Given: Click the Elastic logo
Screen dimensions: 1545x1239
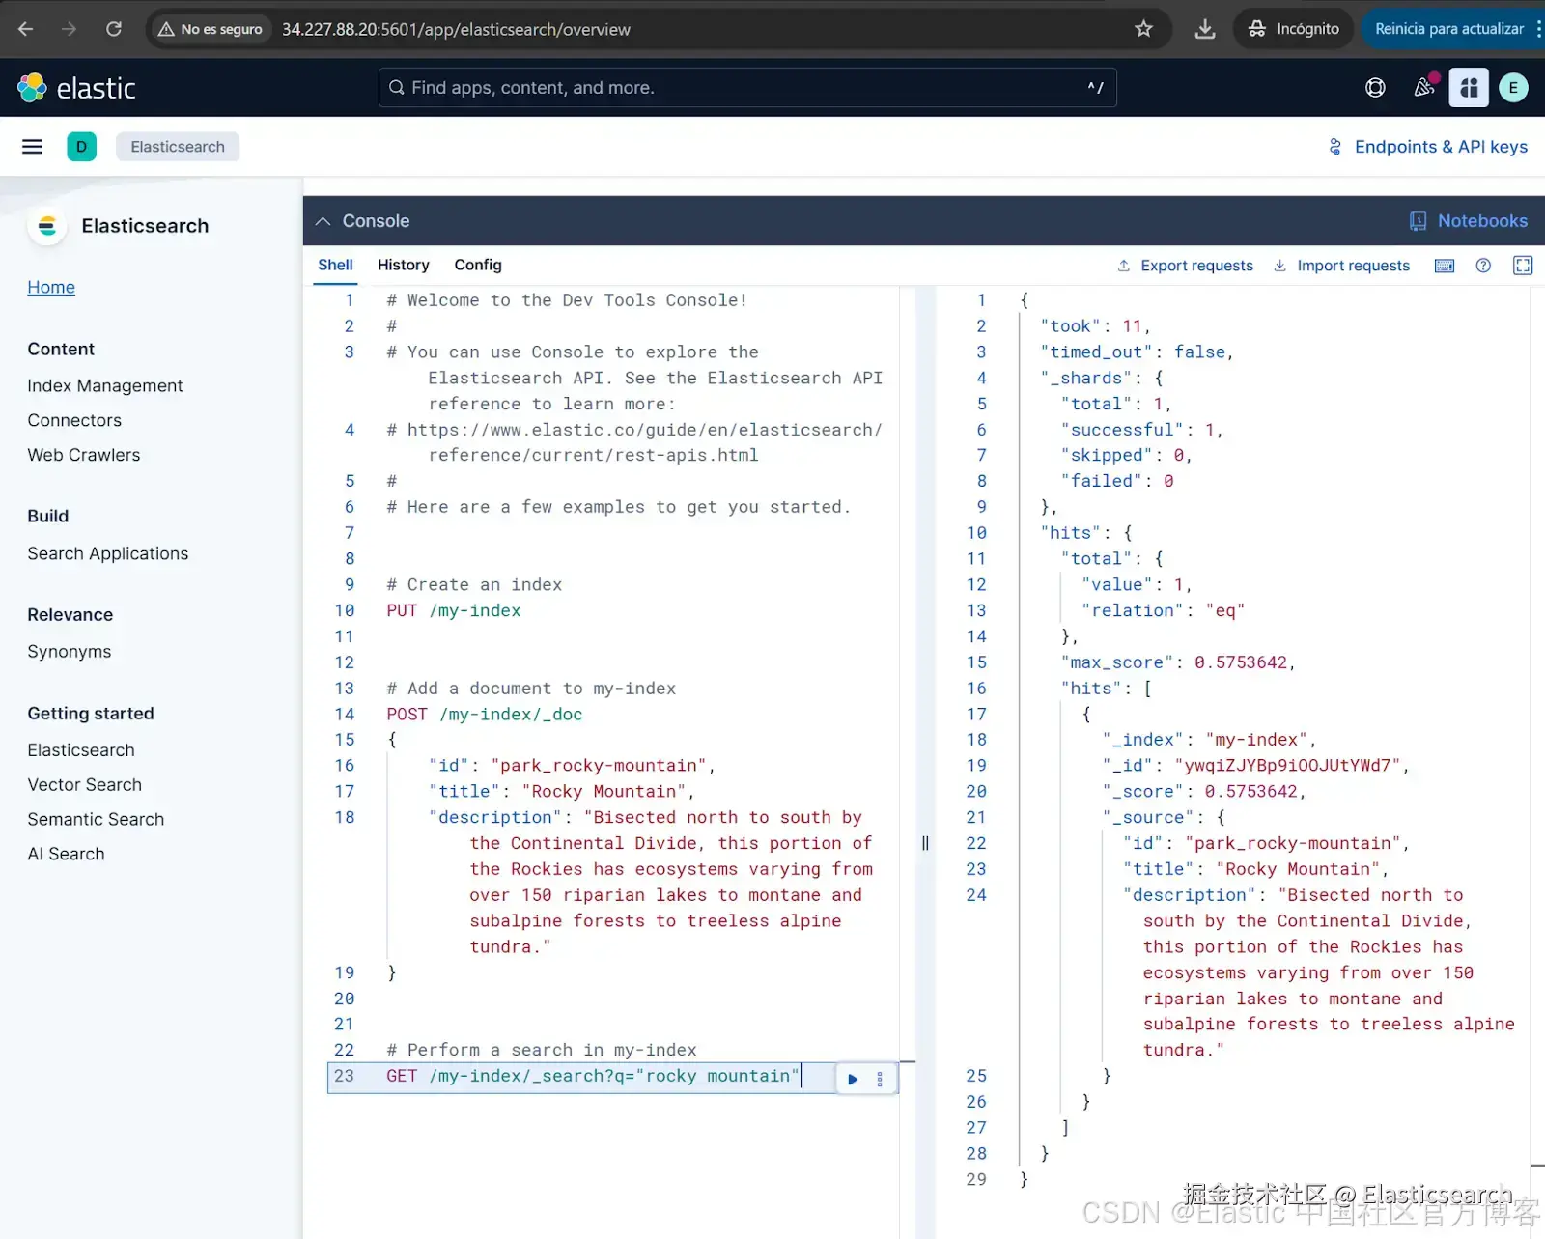Looking at the screenshot, I should pyautogui.click(x=76, y=88).
